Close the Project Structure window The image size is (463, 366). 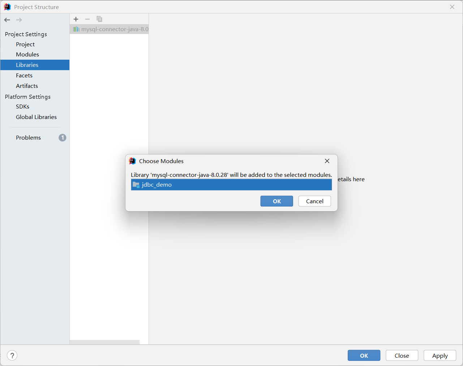452,7
